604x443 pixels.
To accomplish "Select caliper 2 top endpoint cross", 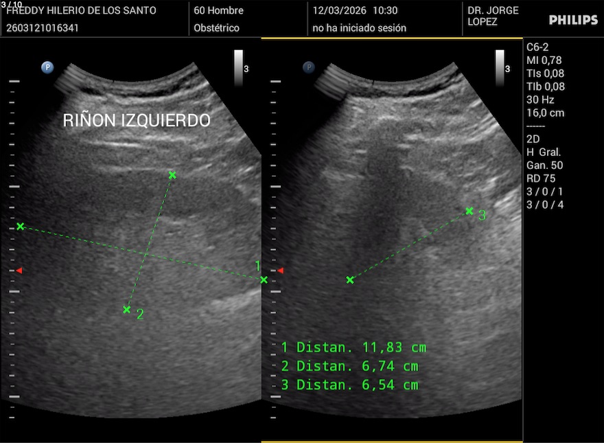I will (x=172, y=175).
